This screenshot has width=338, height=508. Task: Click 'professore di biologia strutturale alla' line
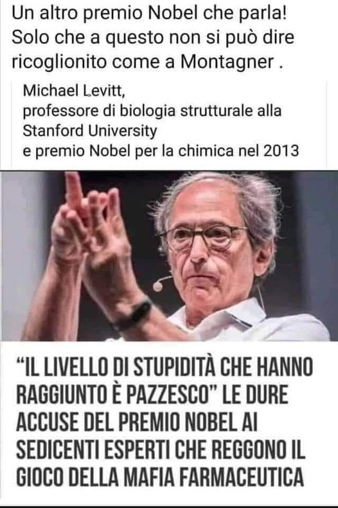coord(152,111)
